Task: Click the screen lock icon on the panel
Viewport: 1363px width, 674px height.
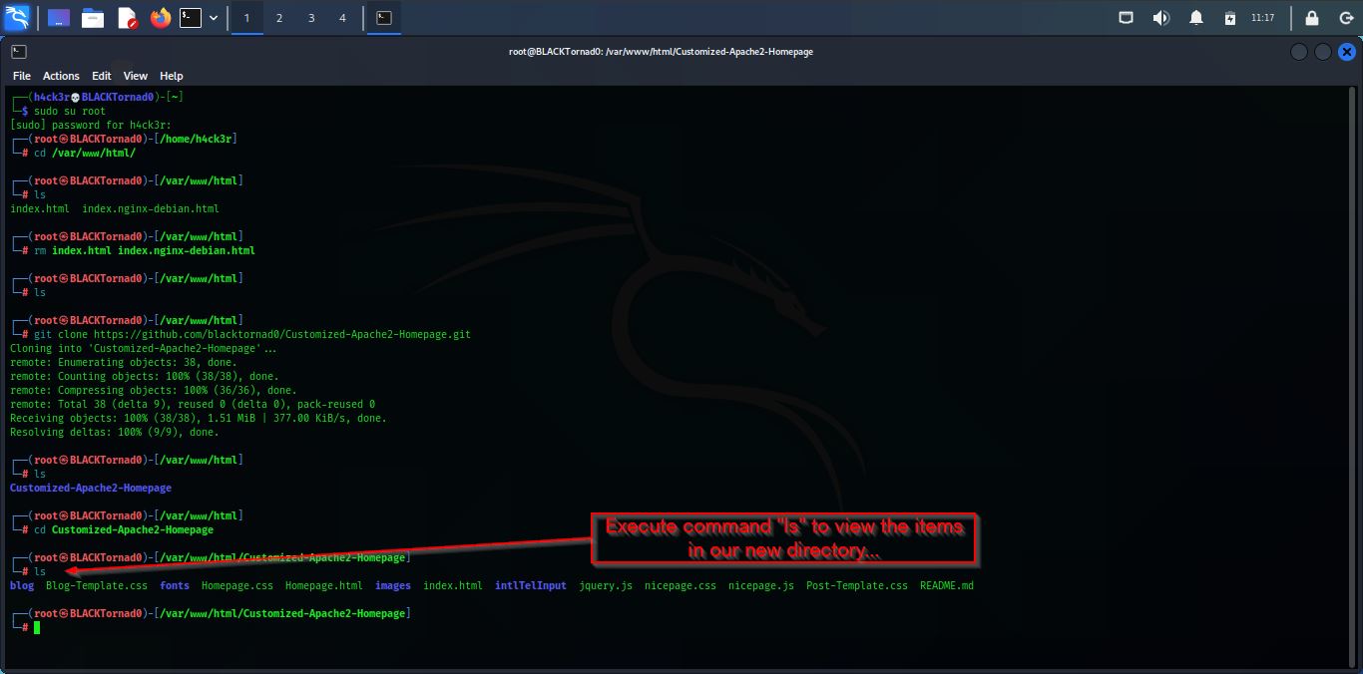Action: (x=1311, y=17)
